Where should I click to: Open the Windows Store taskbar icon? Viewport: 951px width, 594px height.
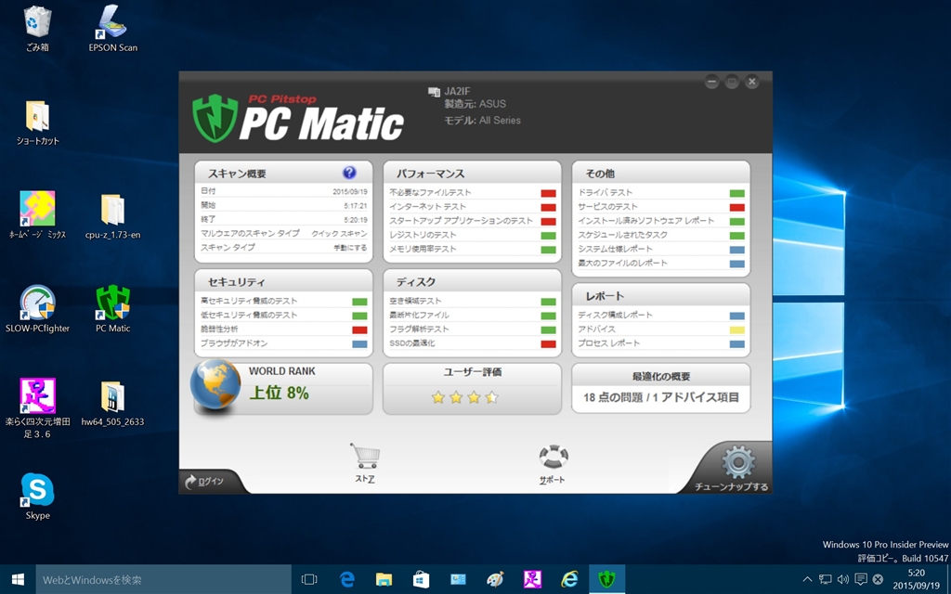[x=421, y=579]
